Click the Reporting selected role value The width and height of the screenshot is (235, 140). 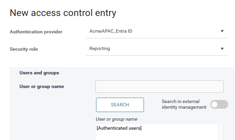[x=100, y=49]
